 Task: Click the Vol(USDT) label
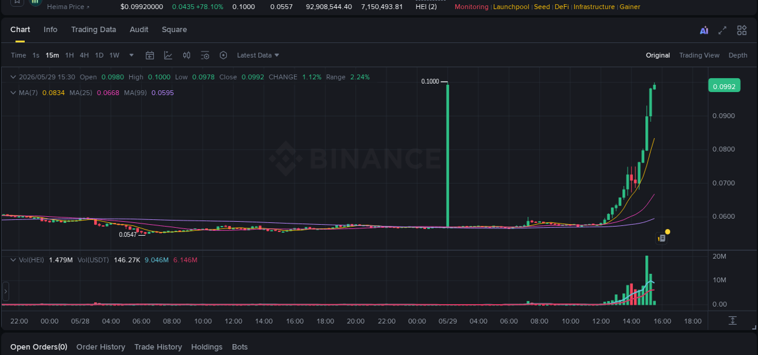[93, 260]
